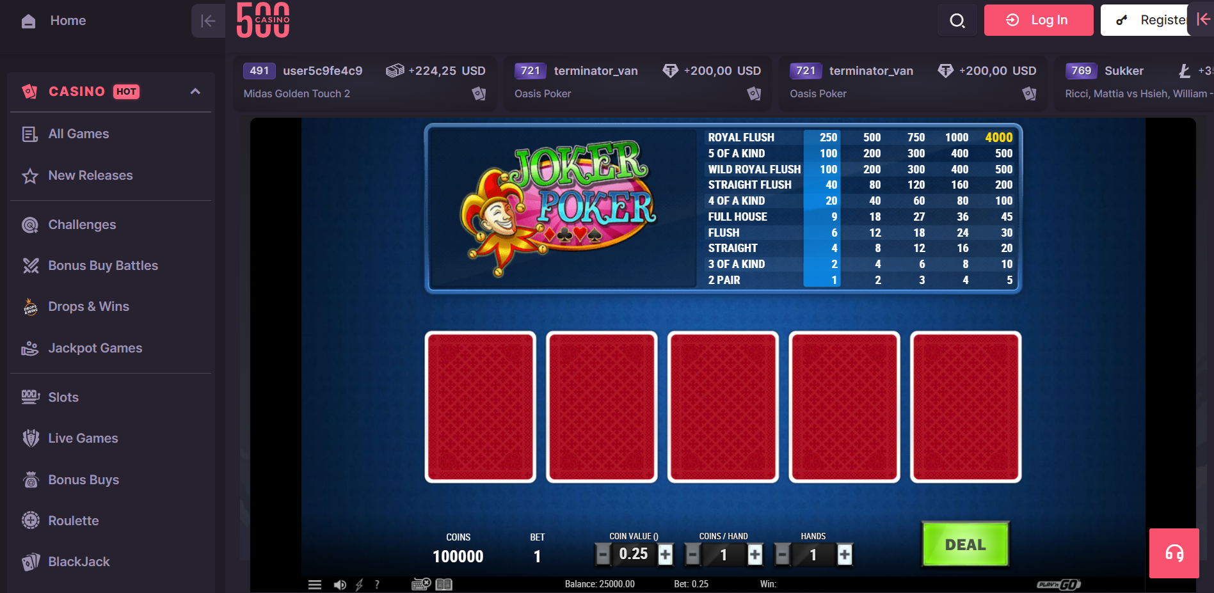This screenshot has height=593, width=1214.
Task: Increase the coin value
Action: point(666,555)
